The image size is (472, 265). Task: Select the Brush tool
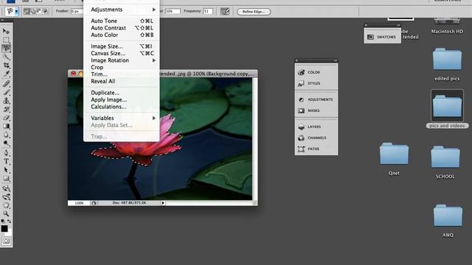pyautogui.click(x=6, y=92)
